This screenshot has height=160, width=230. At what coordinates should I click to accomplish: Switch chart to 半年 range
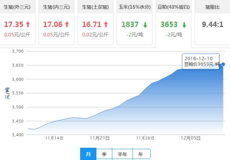point(122,154)
